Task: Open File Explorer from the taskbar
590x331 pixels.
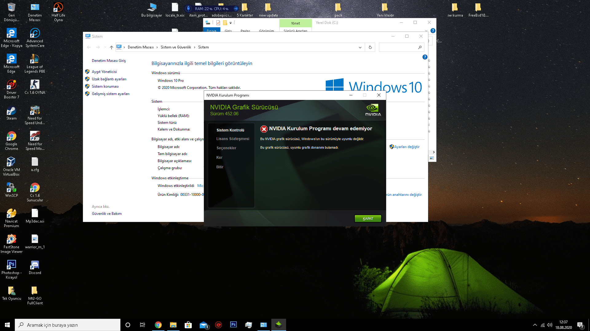Action: 173,325
